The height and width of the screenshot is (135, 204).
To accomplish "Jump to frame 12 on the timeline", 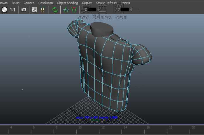I will 103,127.
